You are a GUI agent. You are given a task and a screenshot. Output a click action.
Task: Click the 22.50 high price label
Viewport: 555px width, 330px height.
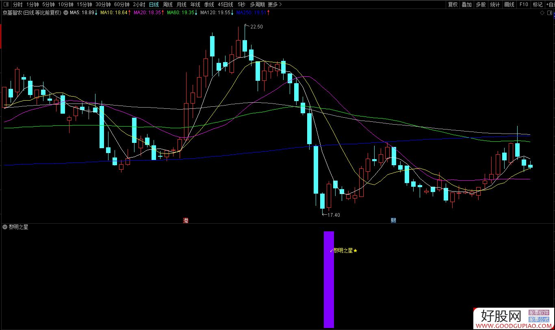(256, 27)
